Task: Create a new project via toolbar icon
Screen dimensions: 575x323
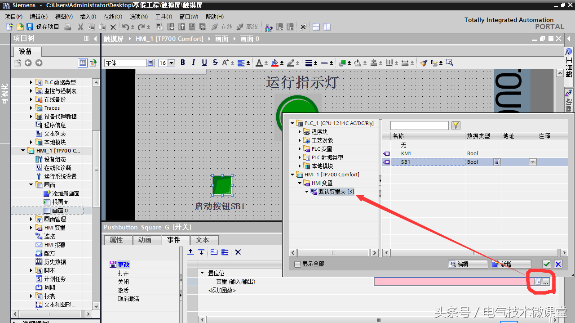Action: pos(9,27)
